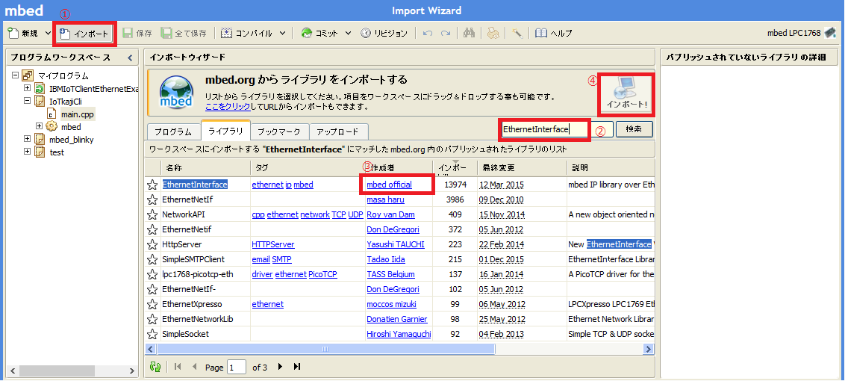Click the wrench format tool icon
The width and height of the screenshot is (845, 381).
(x=517, y=34)
